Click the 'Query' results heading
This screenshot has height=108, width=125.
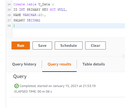[20, 76]
